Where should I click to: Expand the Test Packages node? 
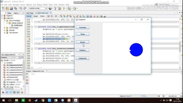[5, 28]
